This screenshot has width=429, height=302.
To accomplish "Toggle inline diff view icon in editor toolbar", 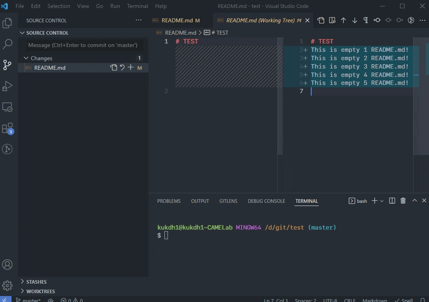I will (x=332, y=20).
